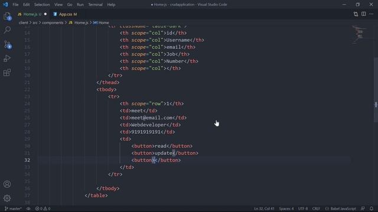Screen dimensions: 378x212
Task: Open the Extensions view
Action: 7,72
